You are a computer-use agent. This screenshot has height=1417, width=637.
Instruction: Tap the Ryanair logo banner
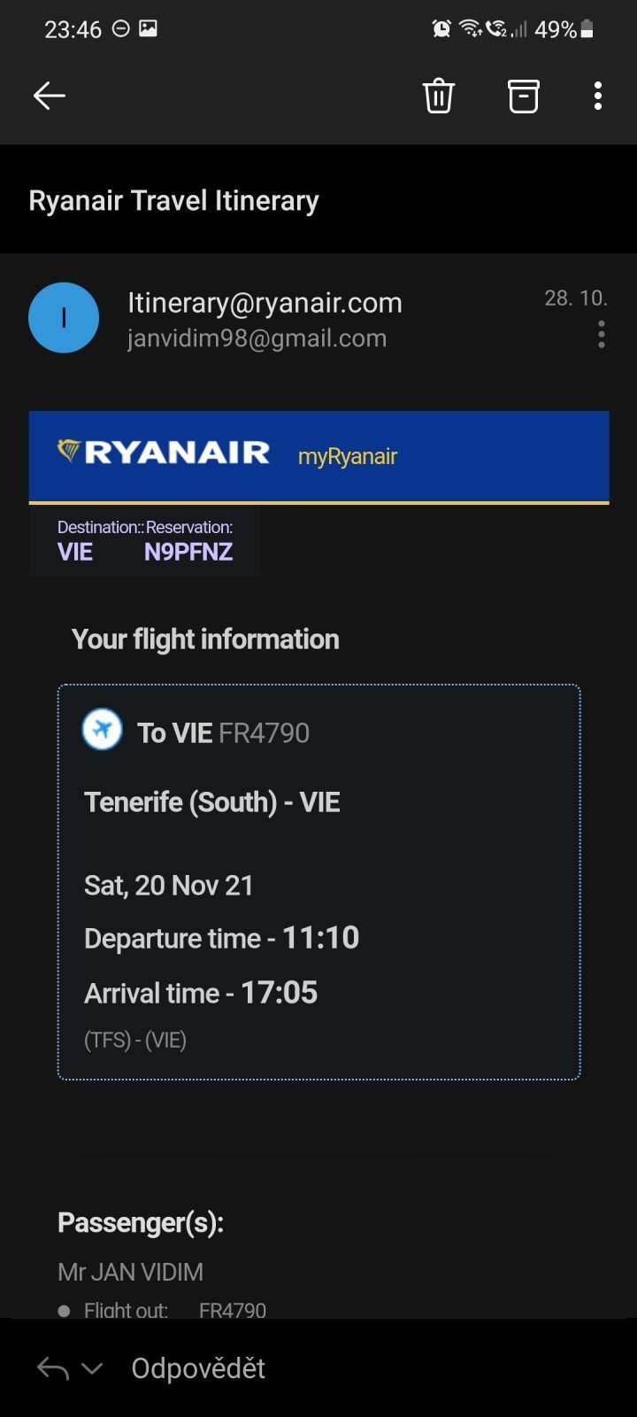tap(164, 453)
